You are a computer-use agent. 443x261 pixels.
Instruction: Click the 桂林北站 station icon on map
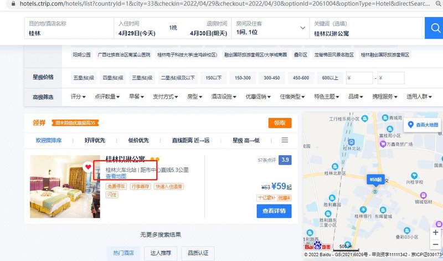351,142
